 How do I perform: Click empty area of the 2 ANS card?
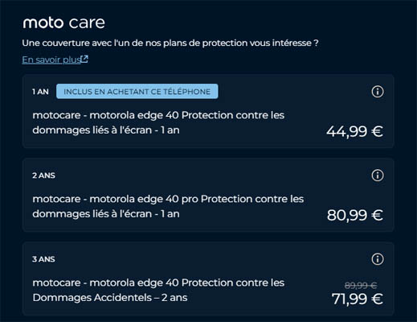pyautogui.click(x=215, y=175)
